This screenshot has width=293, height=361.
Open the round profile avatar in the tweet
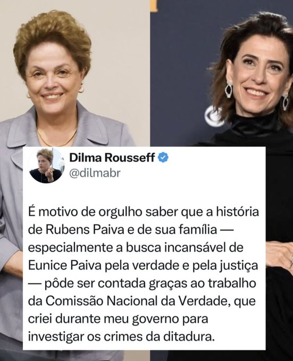click(46, 166)
